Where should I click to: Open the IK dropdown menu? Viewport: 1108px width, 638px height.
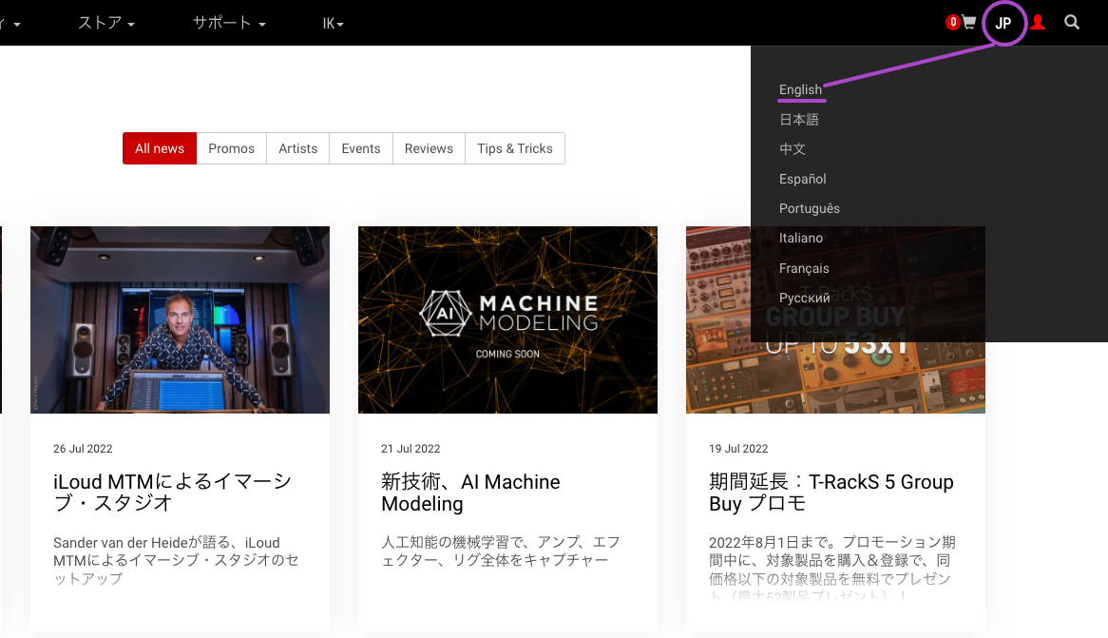click(333, 24)
